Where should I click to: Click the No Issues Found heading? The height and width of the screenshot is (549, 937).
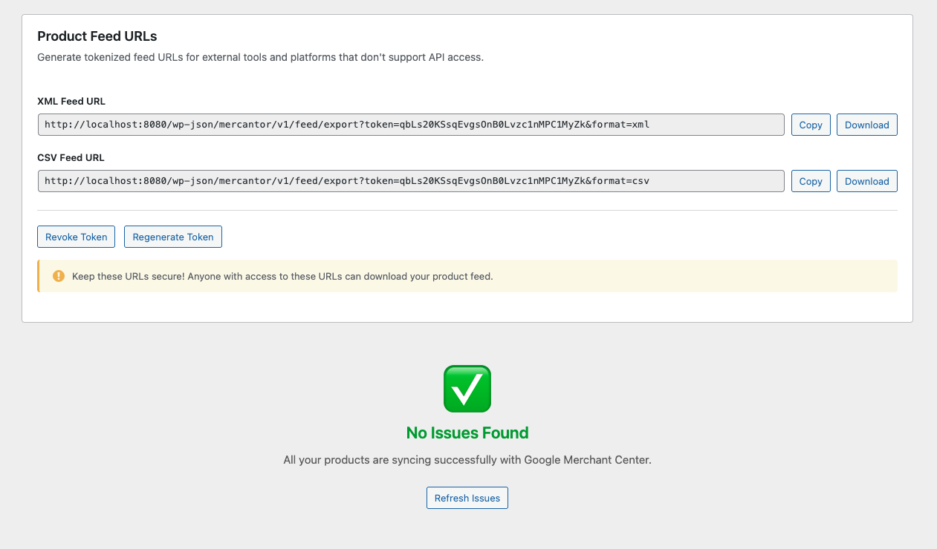467,433
